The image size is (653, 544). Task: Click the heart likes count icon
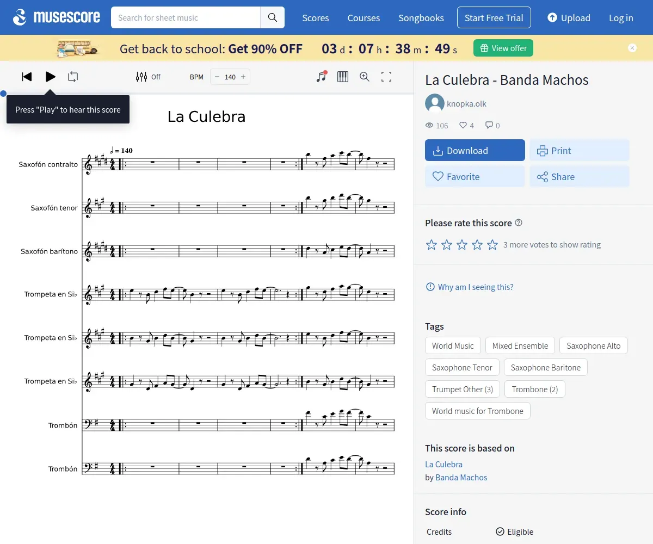[463, 125]
